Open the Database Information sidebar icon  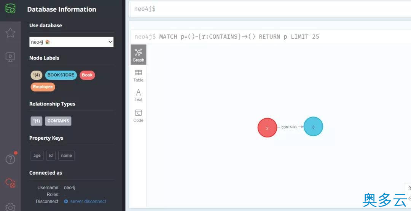click(10, 8)
